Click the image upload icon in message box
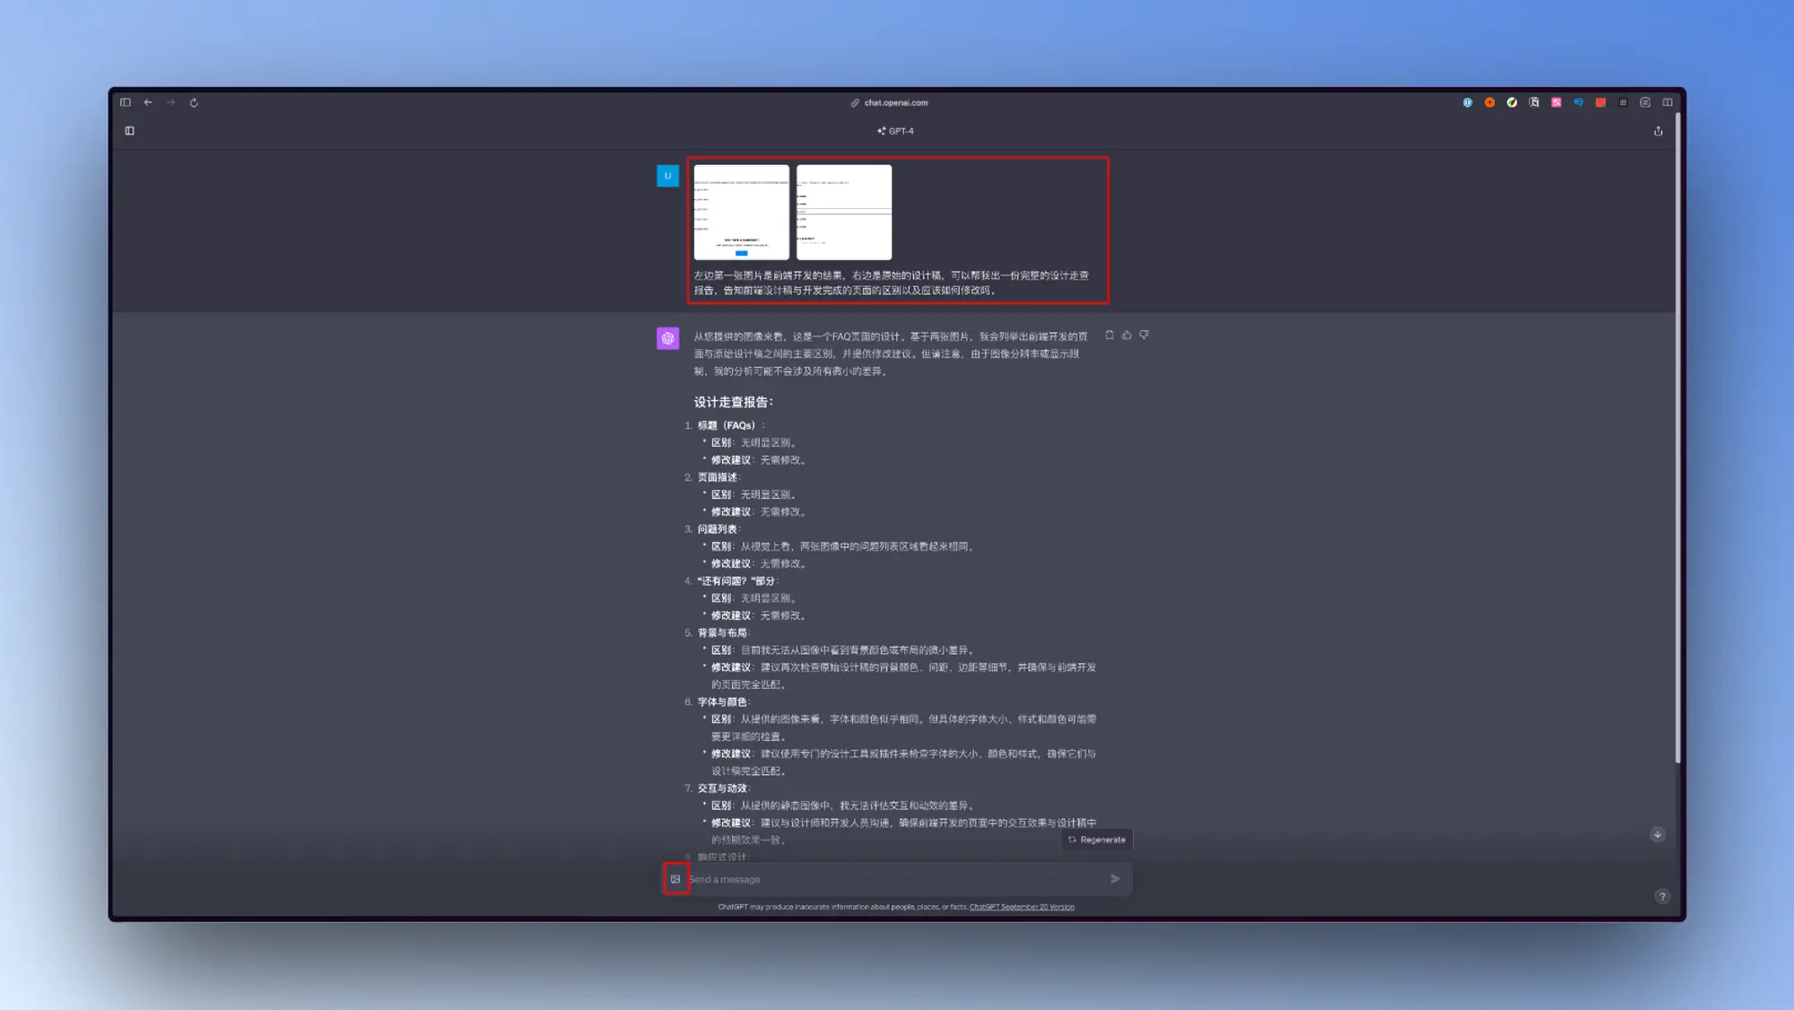 coord(675,879)
